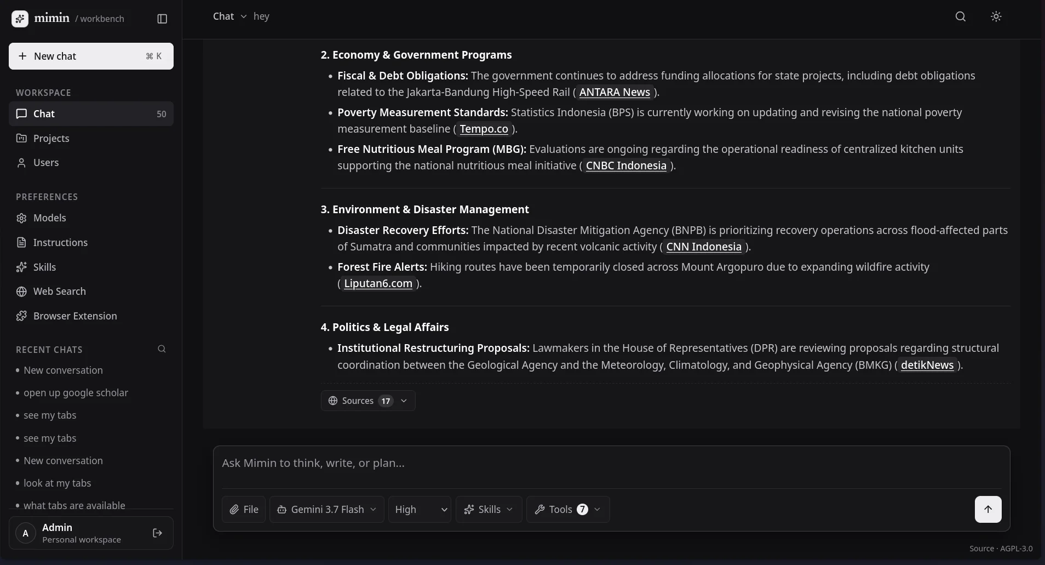Expand the Chat title dropdown in header
This screenshot has height=565, width=1045.
point(229,16)
